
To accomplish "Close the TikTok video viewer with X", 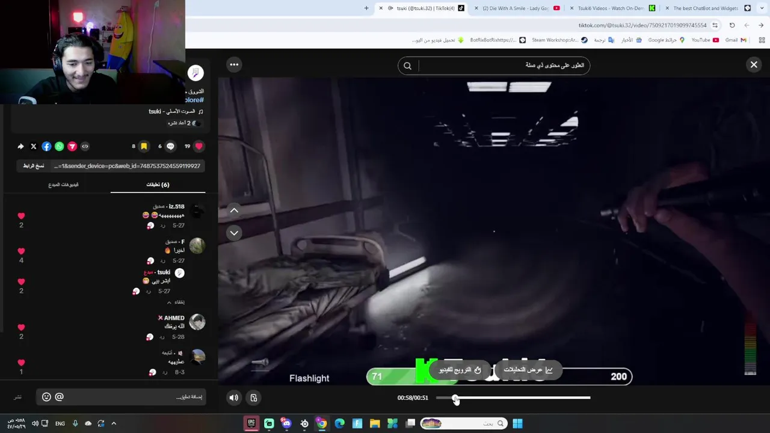I will 754,64.
